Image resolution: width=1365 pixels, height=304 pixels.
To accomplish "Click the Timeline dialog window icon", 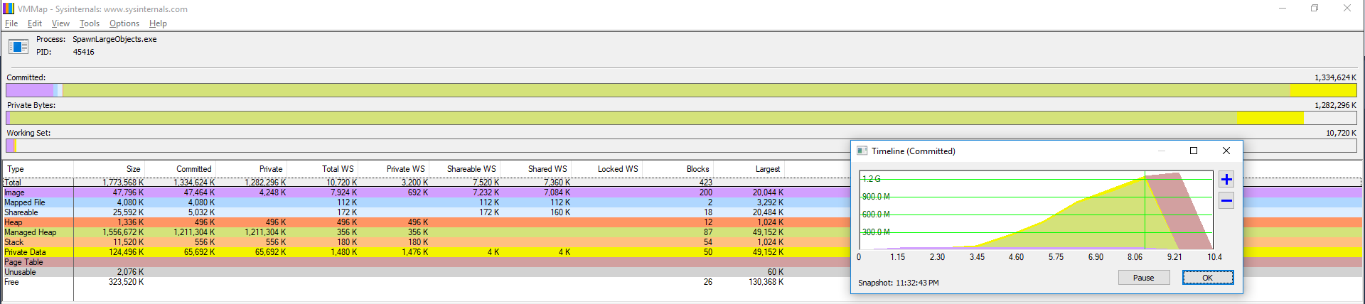I will (x=862, y=151).
